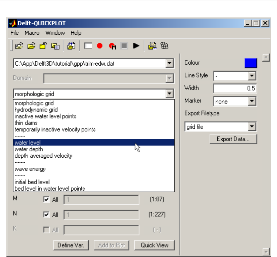Viewport: 277px width, 257px height.
Task: Choose bed level in water level points
Action: pyautogui.click(x=94, y=189)
